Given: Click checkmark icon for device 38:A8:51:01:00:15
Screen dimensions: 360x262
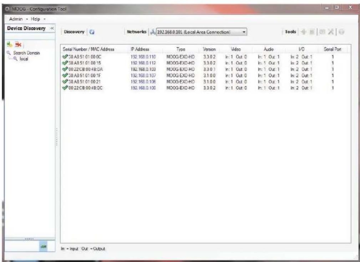Looking at the screenshot, I should click(65, 63).
